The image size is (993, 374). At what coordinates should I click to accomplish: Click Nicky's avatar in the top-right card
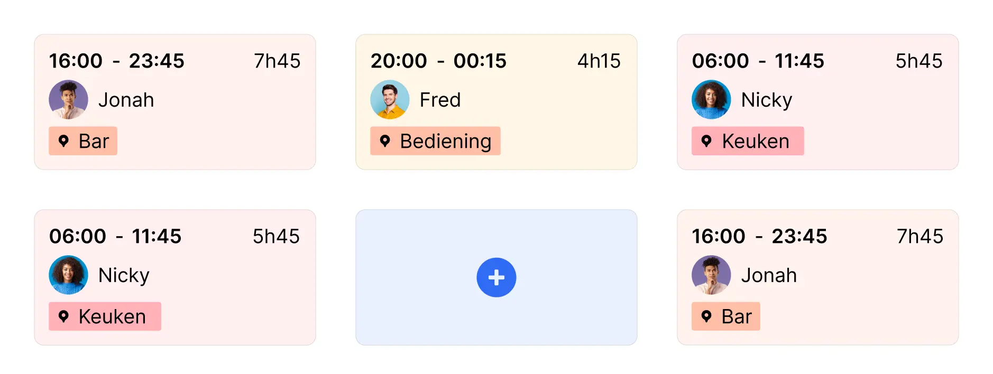coord(711,99)
